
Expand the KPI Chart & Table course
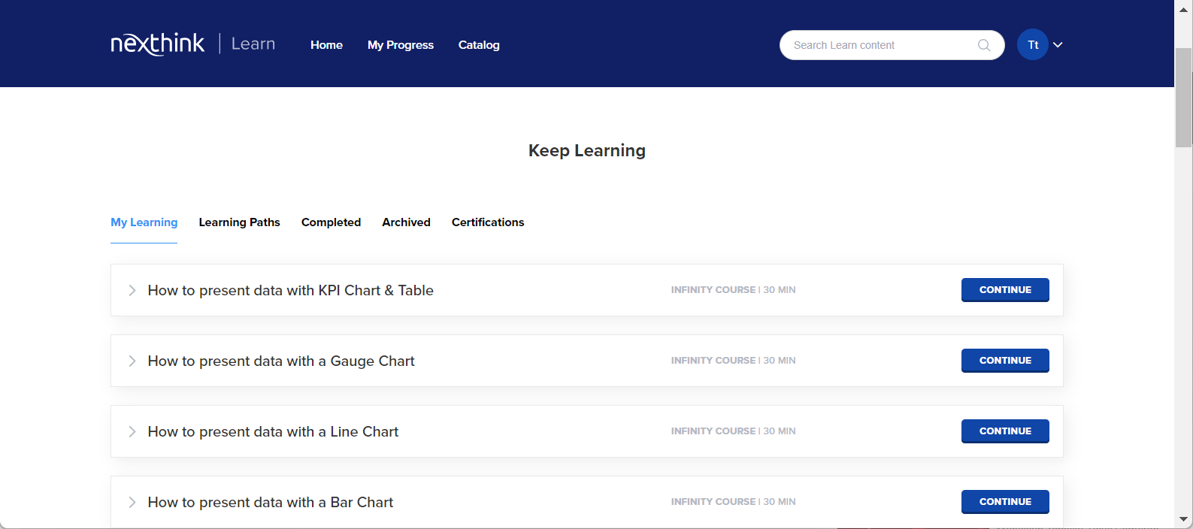pos(132,290)
